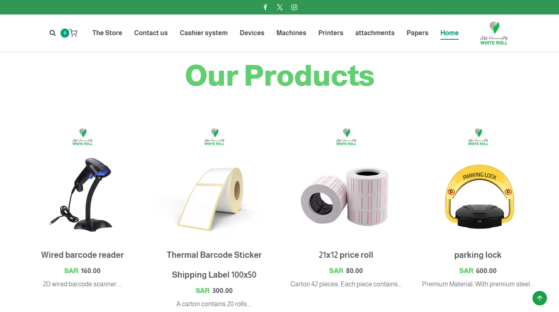Viewport: 559px width, 312px height.
Task: Click the White Roll logo in header
Action: pos(494,33)
